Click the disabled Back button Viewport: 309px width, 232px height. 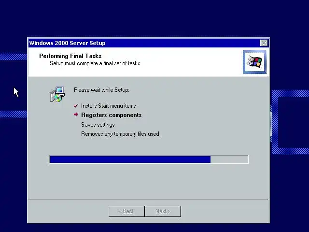[x=126, y=211]
